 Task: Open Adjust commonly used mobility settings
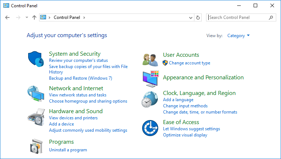(88, 130)
